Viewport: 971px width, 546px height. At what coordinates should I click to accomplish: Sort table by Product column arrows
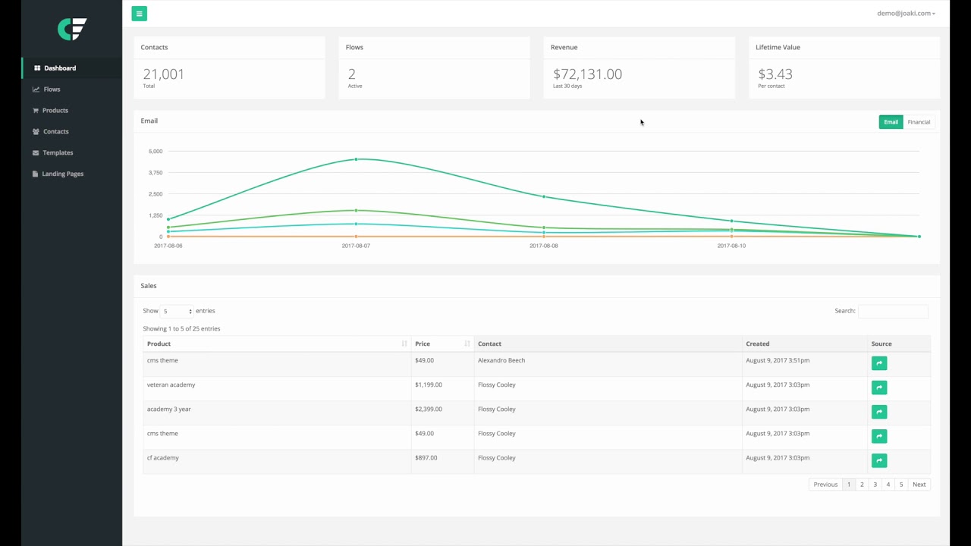coord(404,344)
